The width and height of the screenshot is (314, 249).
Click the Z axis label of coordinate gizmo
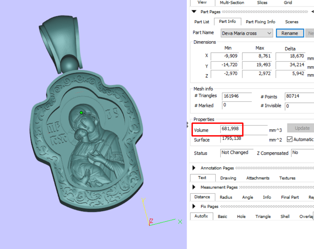(x=151, y=221)
